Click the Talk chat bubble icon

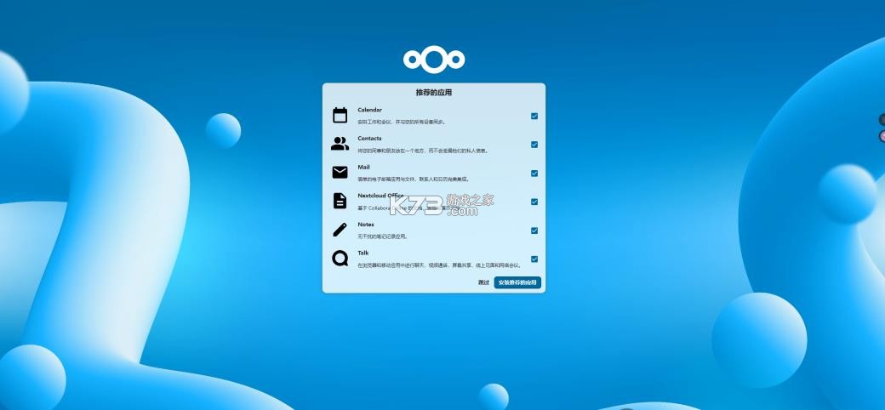click(340, 259)
